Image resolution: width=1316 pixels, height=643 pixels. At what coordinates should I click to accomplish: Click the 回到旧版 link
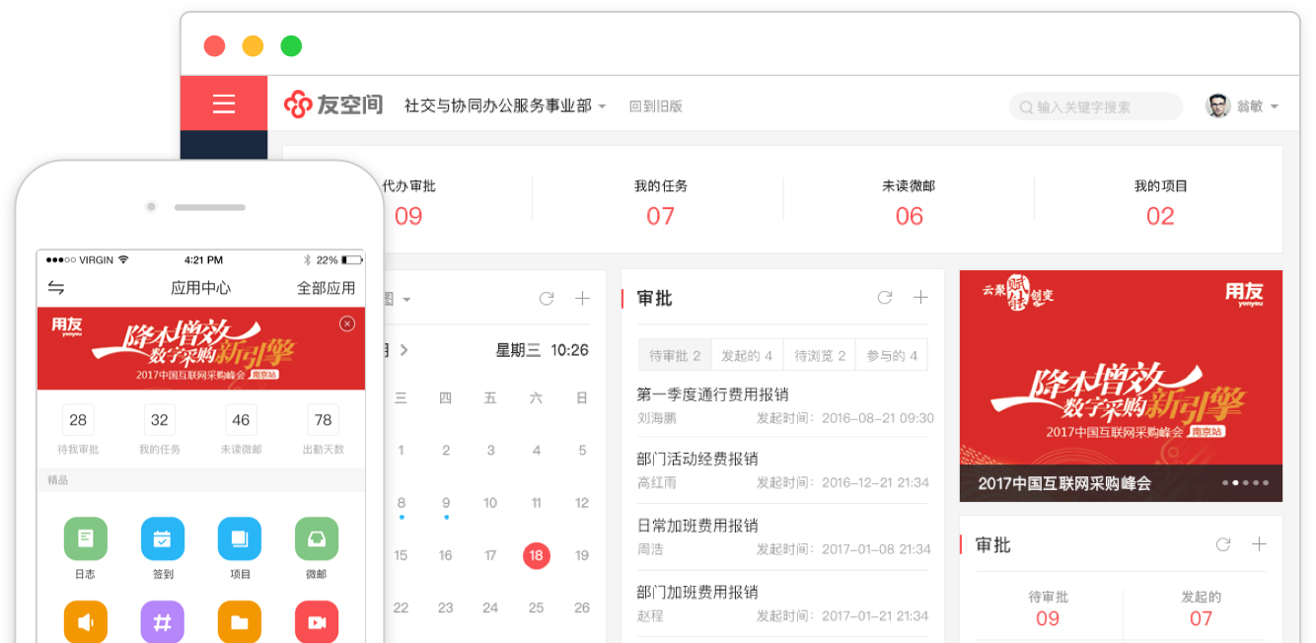coord(656,107)
